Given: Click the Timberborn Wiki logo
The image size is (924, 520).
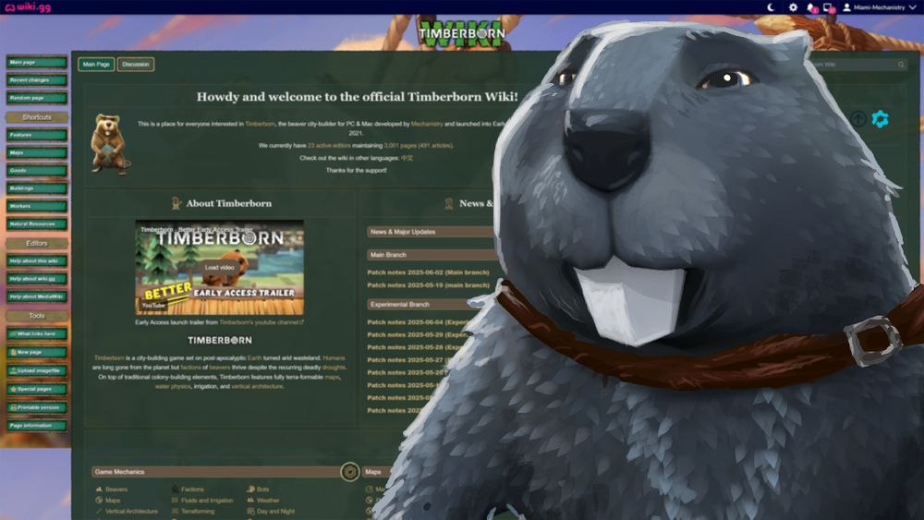Looking at the screenshot, I should (x=462, y=33).
